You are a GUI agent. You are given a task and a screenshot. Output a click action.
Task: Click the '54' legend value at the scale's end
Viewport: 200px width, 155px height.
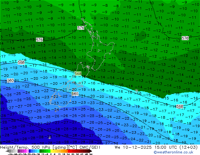(91, 154)
